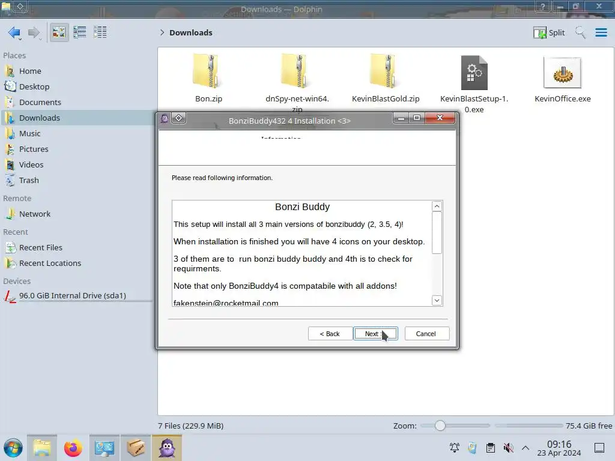Open Trash in Places panel
This screenshot has height=461, width=615.
[76, 181]
